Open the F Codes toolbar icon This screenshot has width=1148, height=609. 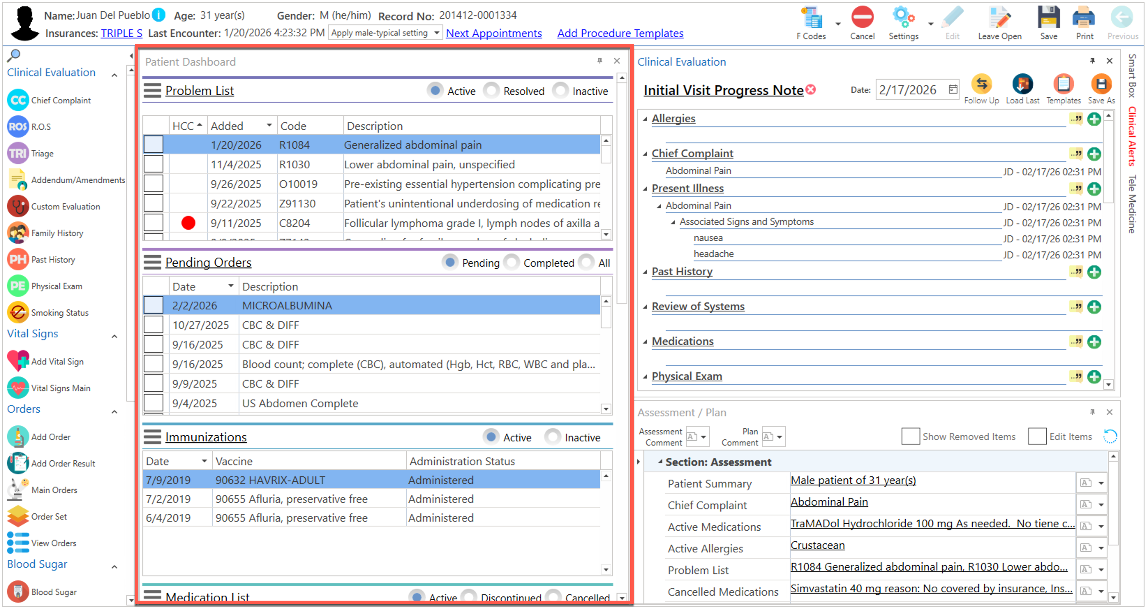(x=812, y=19)
